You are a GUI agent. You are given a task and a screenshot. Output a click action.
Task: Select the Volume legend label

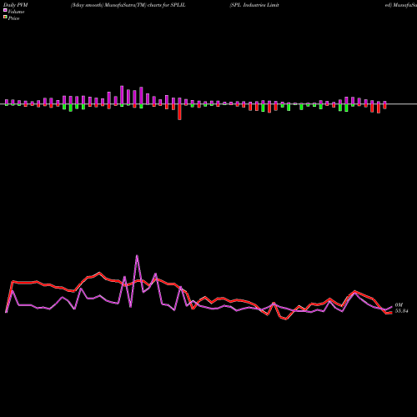coord(16,12)
